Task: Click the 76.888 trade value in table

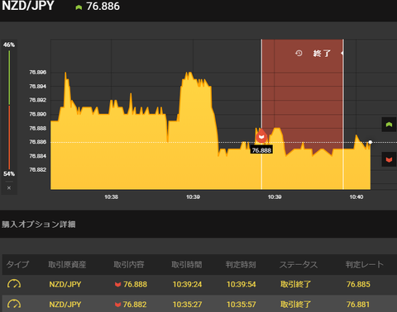Action: point(135,284)
